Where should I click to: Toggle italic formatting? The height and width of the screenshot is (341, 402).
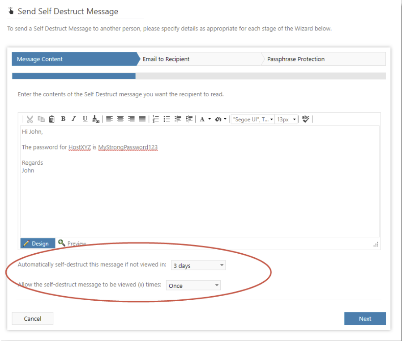pyautogui.click(x=73, y=119)
